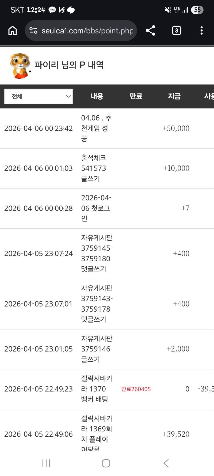Tap the tiger profile avatar
Screen dimensions: 214x476
[20, 66]
